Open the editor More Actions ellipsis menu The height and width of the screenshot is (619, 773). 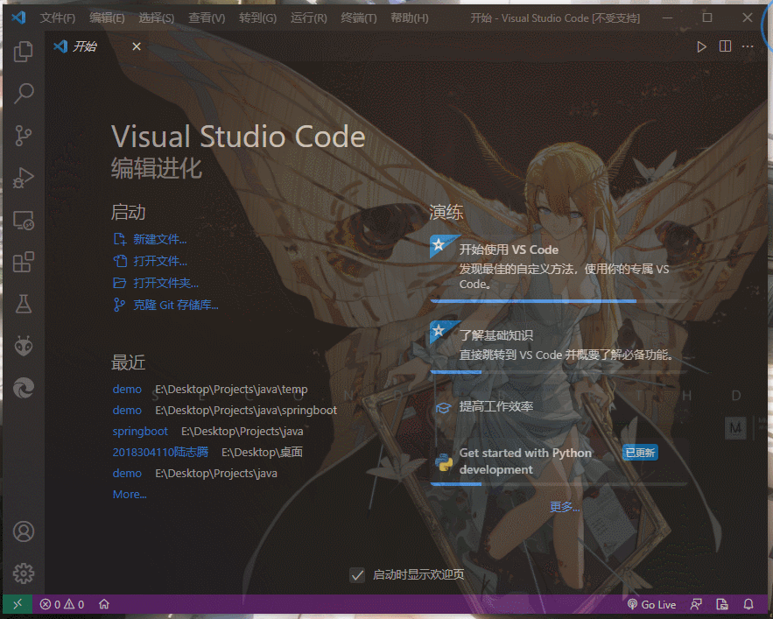[748, 46]
